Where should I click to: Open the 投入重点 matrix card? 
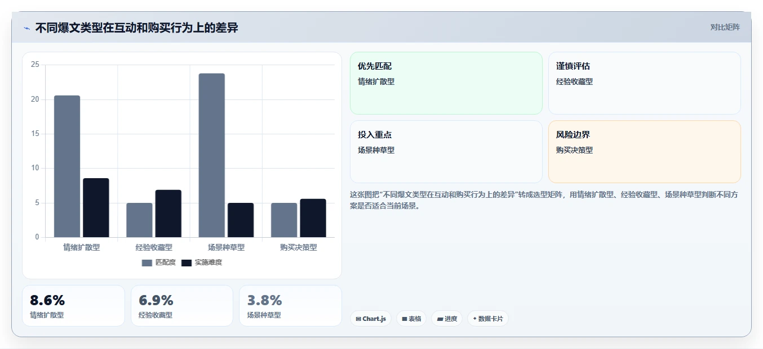click(446, 152)
